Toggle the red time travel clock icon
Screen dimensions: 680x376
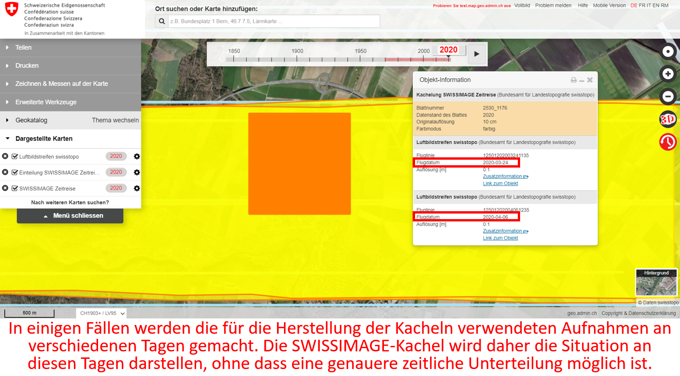[668, 142]
